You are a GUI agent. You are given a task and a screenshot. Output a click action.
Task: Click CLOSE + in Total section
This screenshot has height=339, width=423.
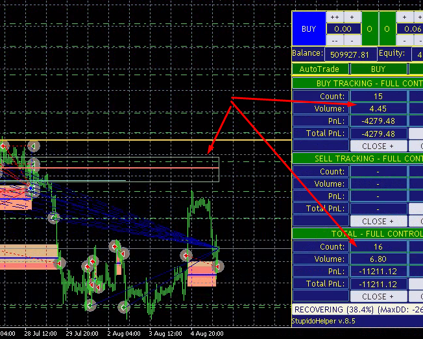(378, 296)
